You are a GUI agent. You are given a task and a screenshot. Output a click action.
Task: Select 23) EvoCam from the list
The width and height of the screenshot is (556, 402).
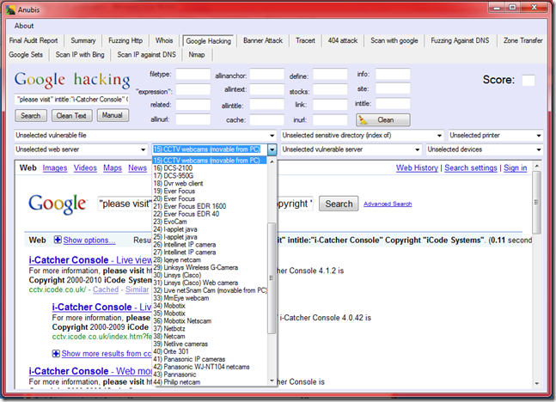tap(209, 222)
